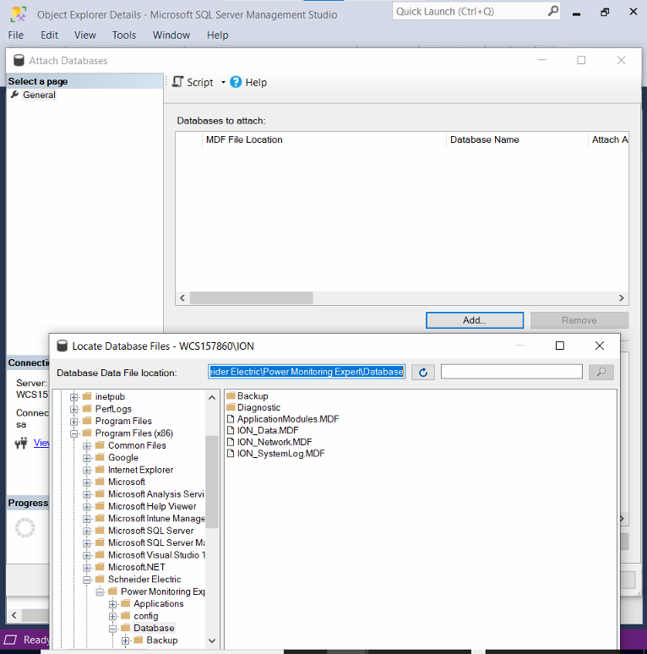Click the SSMS application logo icon
Image resolution: width=647 pixels, height=654 pixels.
19,14
